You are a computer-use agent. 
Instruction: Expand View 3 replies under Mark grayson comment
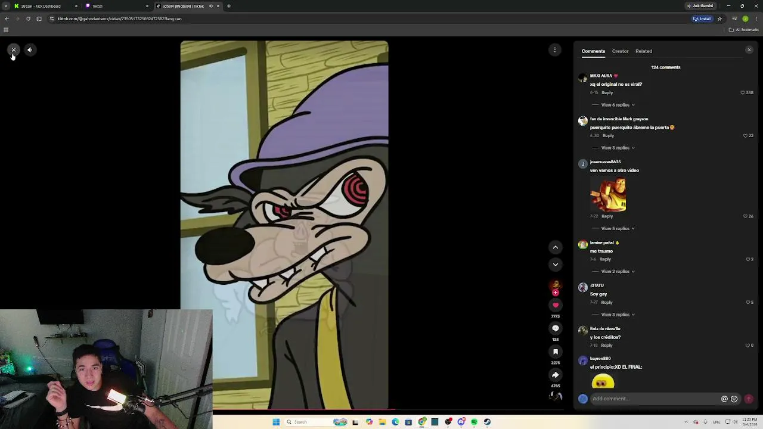(618, 148)
